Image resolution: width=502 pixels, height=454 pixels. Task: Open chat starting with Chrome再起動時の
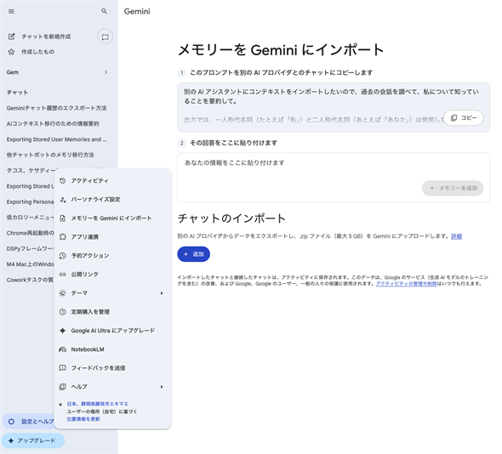[x=30, y=233]
